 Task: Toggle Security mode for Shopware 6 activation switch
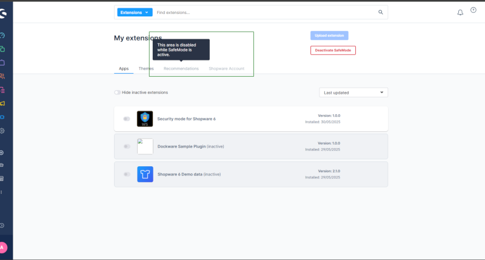pos(127,119)
